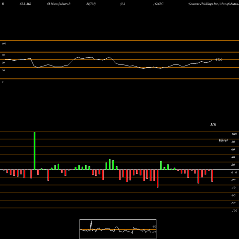Click the SI MunafaSutraR header text

pos(59,4)
